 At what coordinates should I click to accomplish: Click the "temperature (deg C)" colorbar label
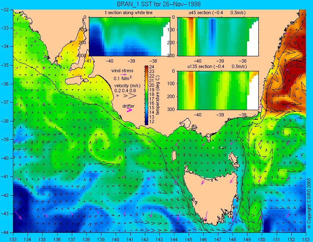158,95
